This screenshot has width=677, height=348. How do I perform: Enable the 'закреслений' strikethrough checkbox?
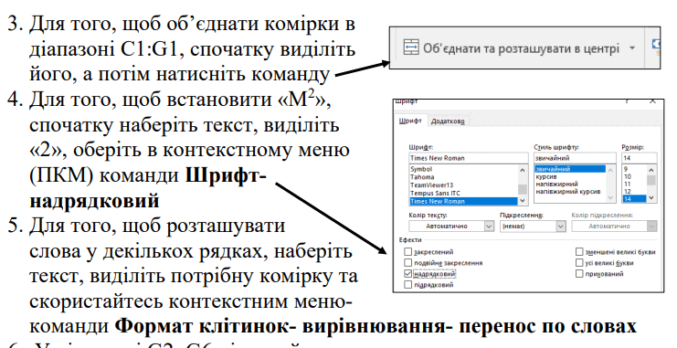point(408,252)
